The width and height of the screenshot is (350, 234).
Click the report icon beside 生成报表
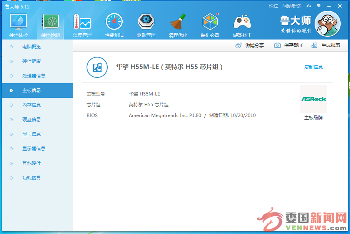pos(314,45)
